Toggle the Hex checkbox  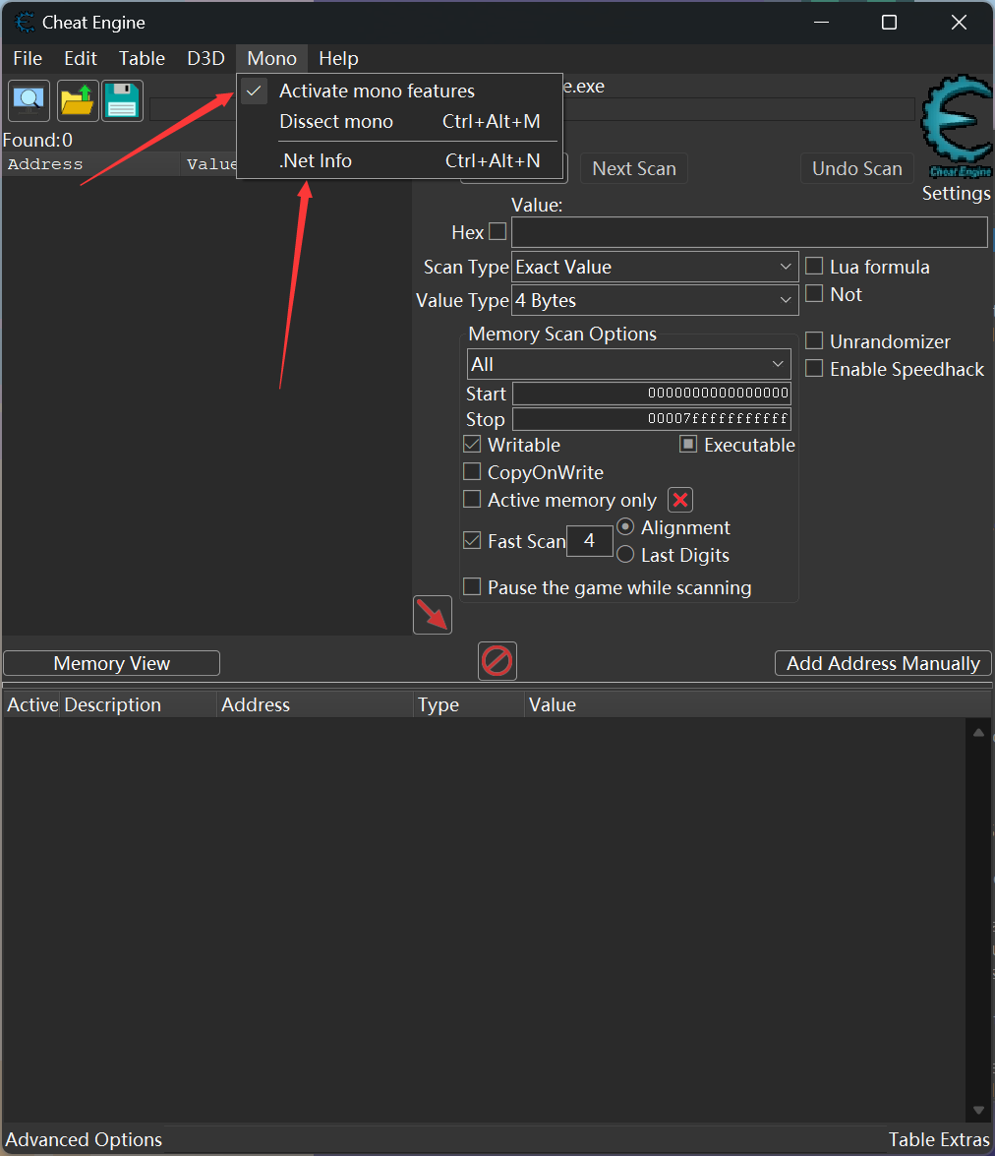tap(498, 231)
